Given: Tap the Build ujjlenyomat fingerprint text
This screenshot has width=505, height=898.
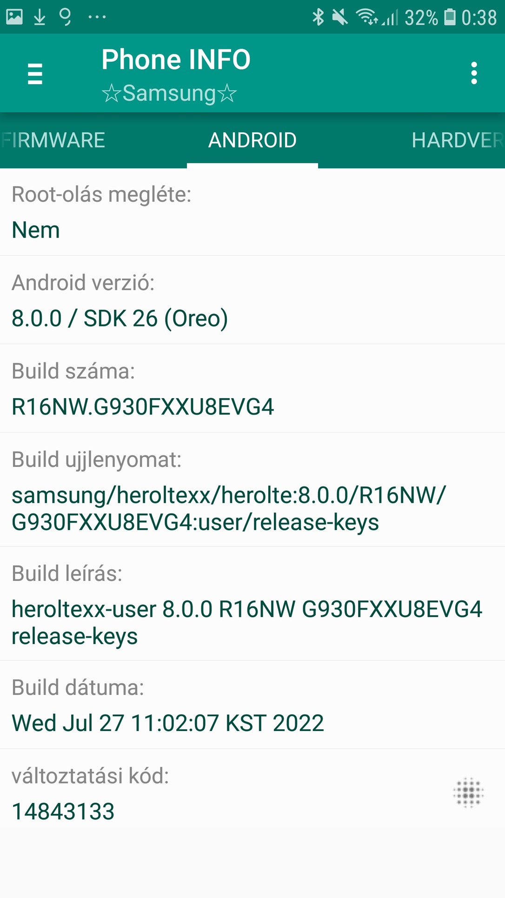Looking at the screenshot, I should (228, 508).
